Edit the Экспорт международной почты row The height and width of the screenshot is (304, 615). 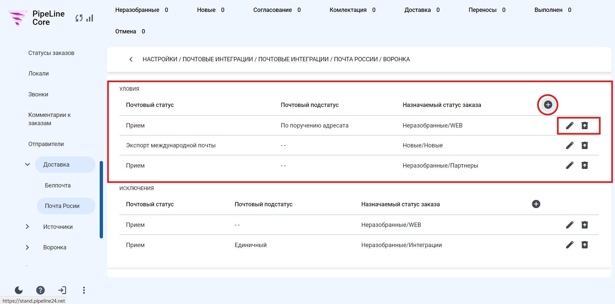pos(569,145)
